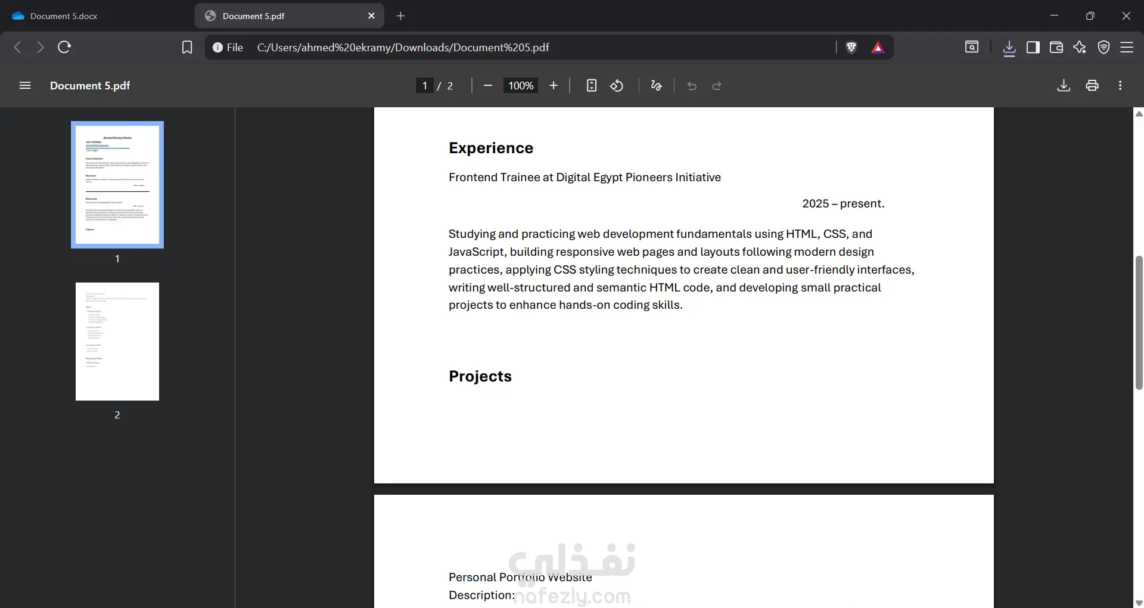Click the fit to page icon
1144x608 pixels.
pos(591,86)
